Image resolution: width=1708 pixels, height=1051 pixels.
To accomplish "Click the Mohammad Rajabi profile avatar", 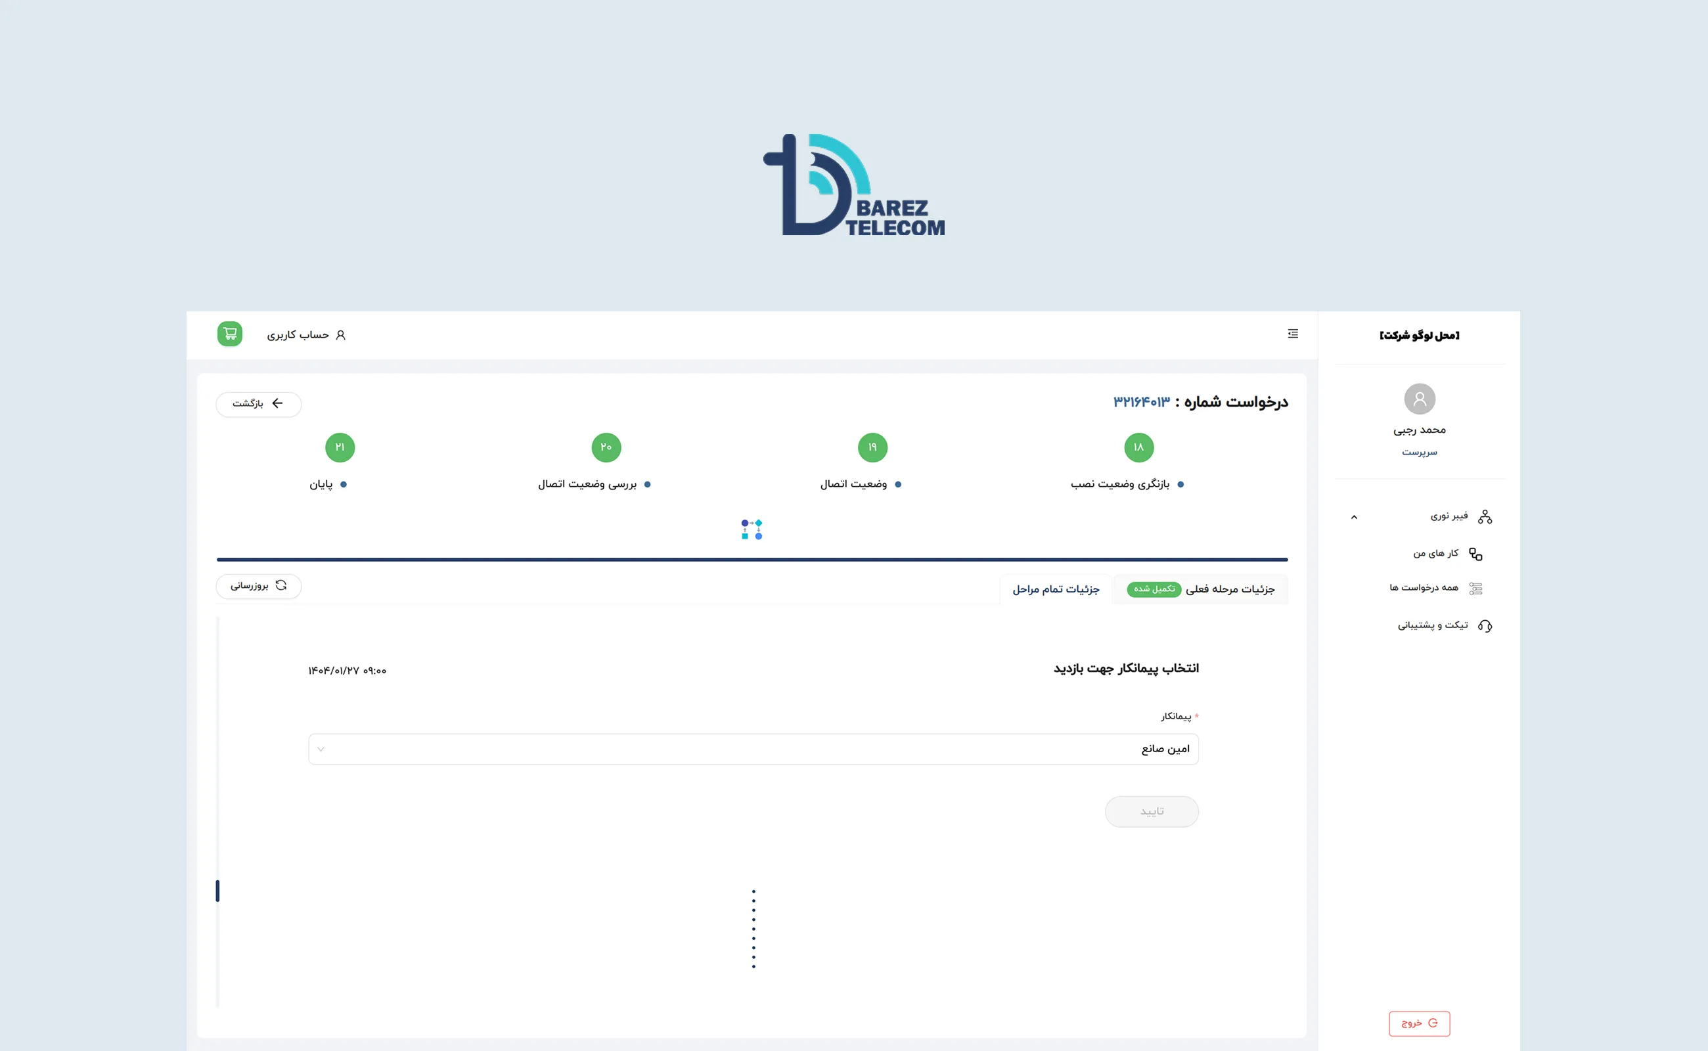I will [1420, 399].
